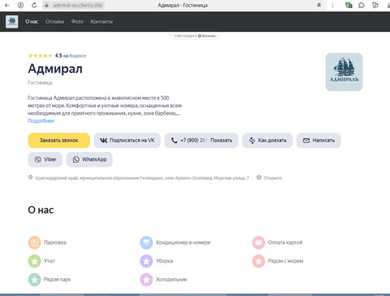The height and width of the screenshot is (296, 390).
Task: Open directions with Как доехать
Action: [x=267, y=141]
